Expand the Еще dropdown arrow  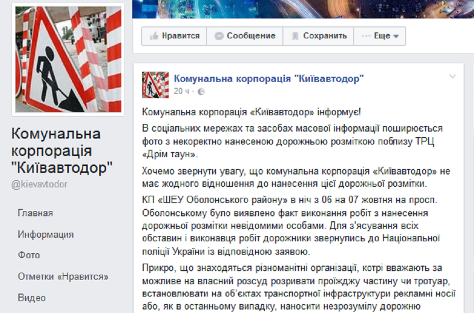click(396, 36)
